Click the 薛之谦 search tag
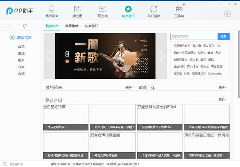The width and height of the screenshot is (240, 167). [196, 46]
